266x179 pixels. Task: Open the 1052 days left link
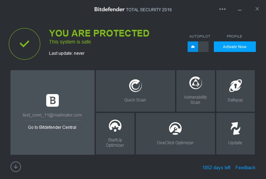point(216,168)
